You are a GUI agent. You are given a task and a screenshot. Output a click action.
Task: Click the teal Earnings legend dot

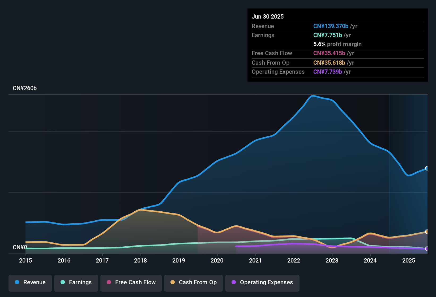tap(63, 282)
